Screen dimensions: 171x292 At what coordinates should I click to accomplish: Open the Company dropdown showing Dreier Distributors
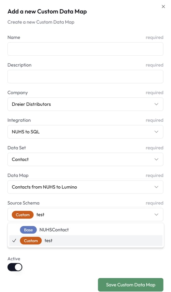point(85,104)
